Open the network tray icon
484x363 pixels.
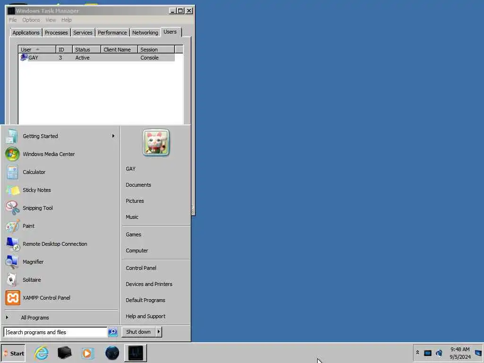(x=427, y=353)
